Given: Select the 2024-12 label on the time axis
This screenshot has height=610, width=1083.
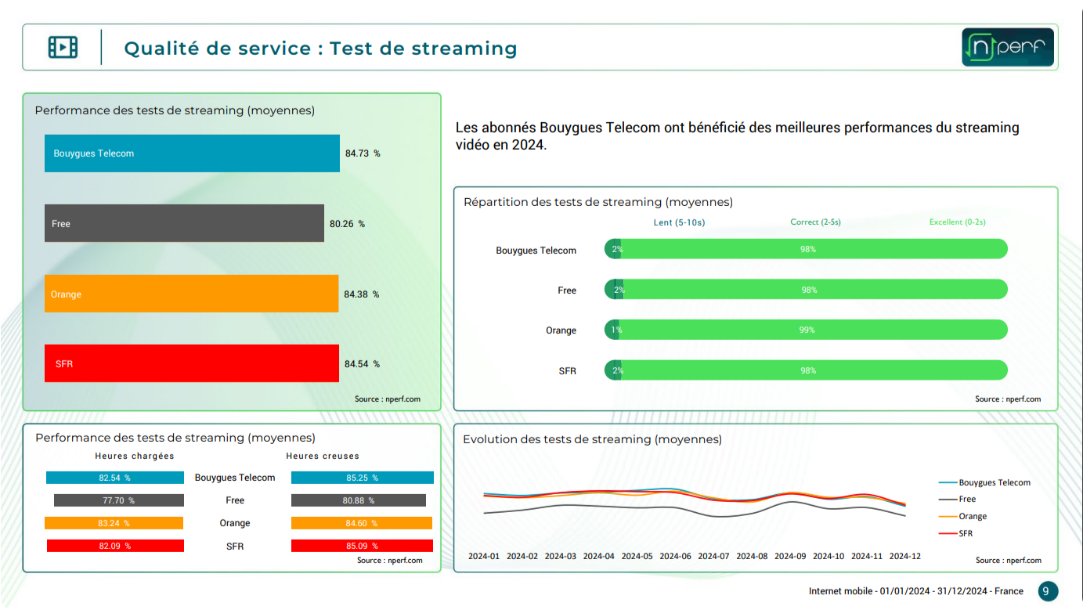Looking at the screenshot, I should click(x=904, y=556).
